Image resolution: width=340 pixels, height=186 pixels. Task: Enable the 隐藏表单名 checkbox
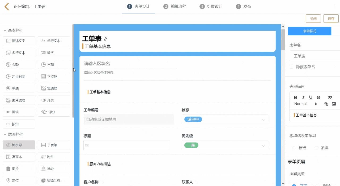point(291,67)
